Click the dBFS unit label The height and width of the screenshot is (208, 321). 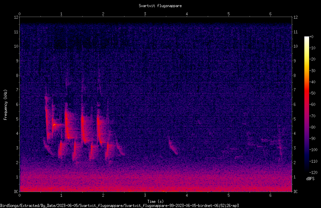[310, 179]
